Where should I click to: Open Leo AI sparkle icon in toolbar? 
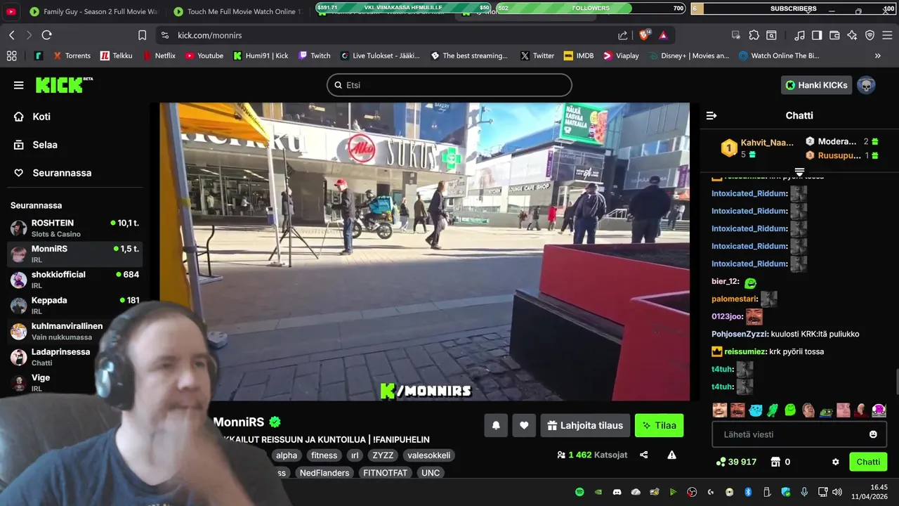coord(852,35)
